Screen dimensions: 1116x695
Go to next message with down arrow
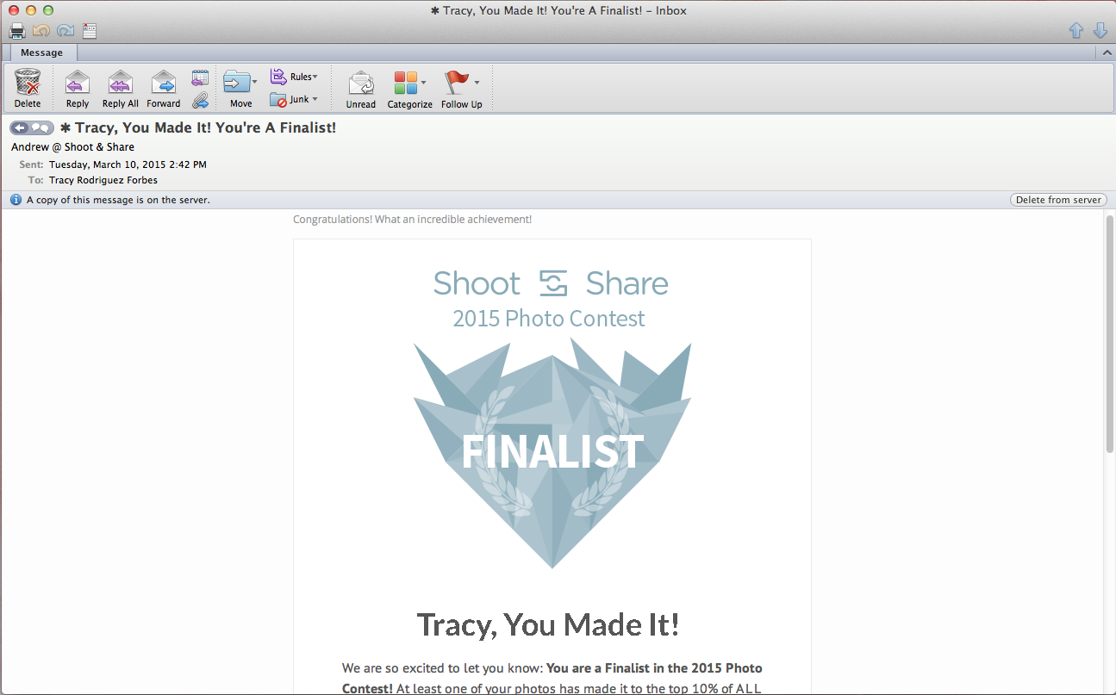pos(1100,31)
